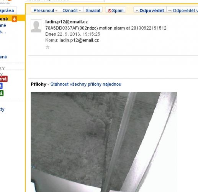Mark the message as Spam
This screenshot has height=192, width=198.
coord(116,10)
